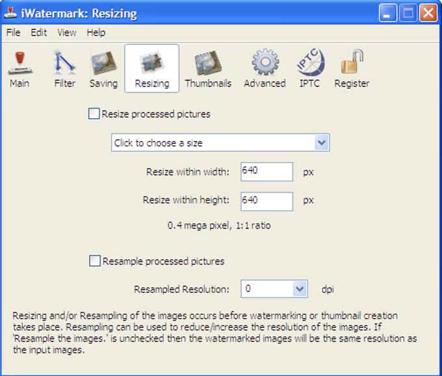
Task: Click the "dpi" unit label
Action: (x=328, y=289)
